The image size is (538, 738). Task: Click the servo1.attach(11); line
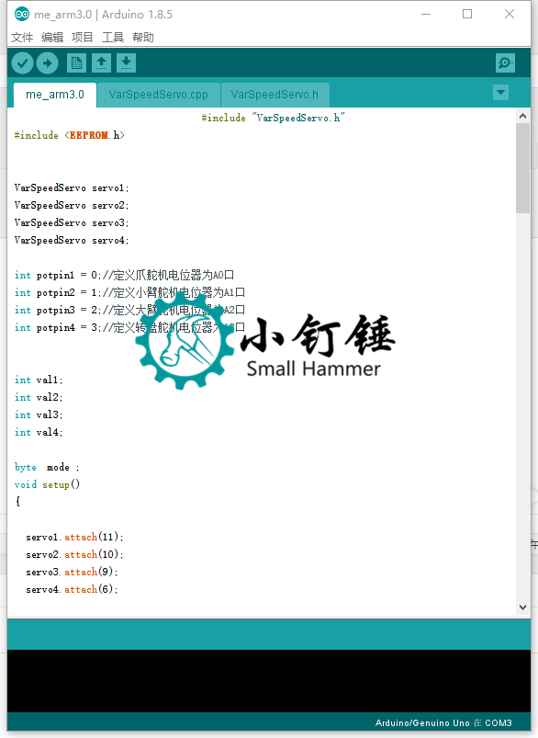point(74,537)
